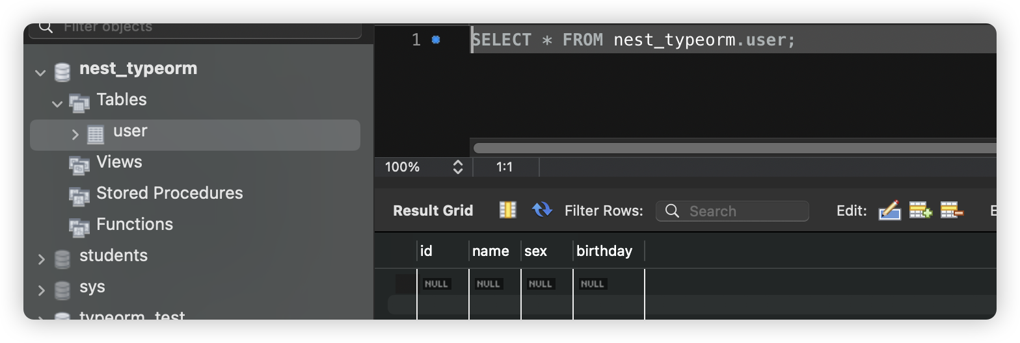Click the user table icon
Viewport: 1020px width, 343px height.
pyautogui.click(x=96, y=134)
